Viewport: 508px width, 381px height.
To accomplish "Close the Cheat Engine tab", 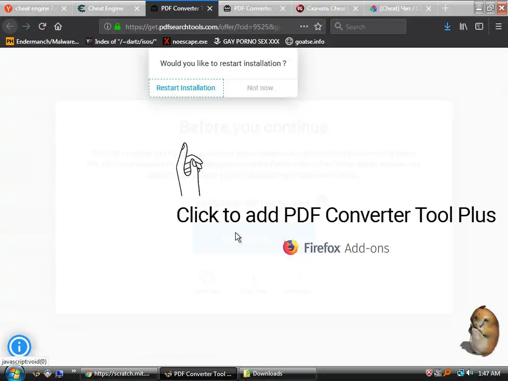I will point(137,8).
